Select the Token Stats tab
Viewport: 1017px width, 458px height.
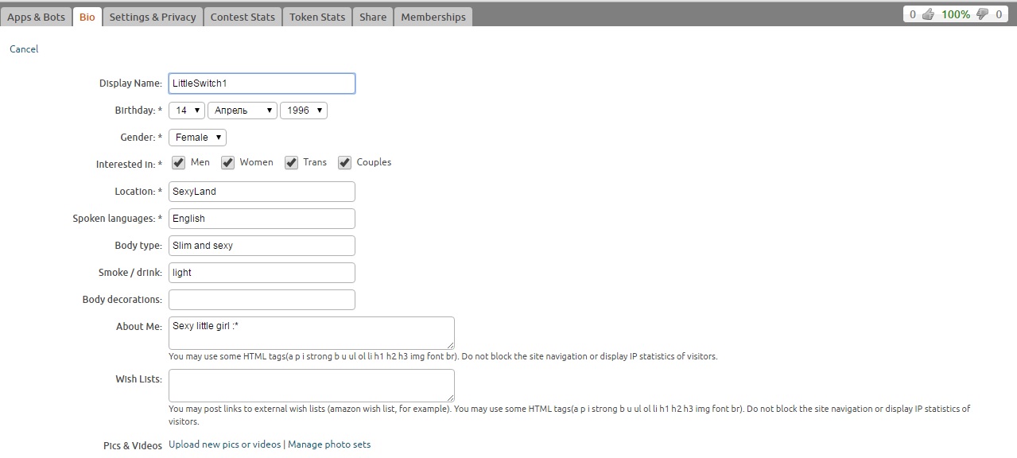pyautogui.click(x=317, y=17)
